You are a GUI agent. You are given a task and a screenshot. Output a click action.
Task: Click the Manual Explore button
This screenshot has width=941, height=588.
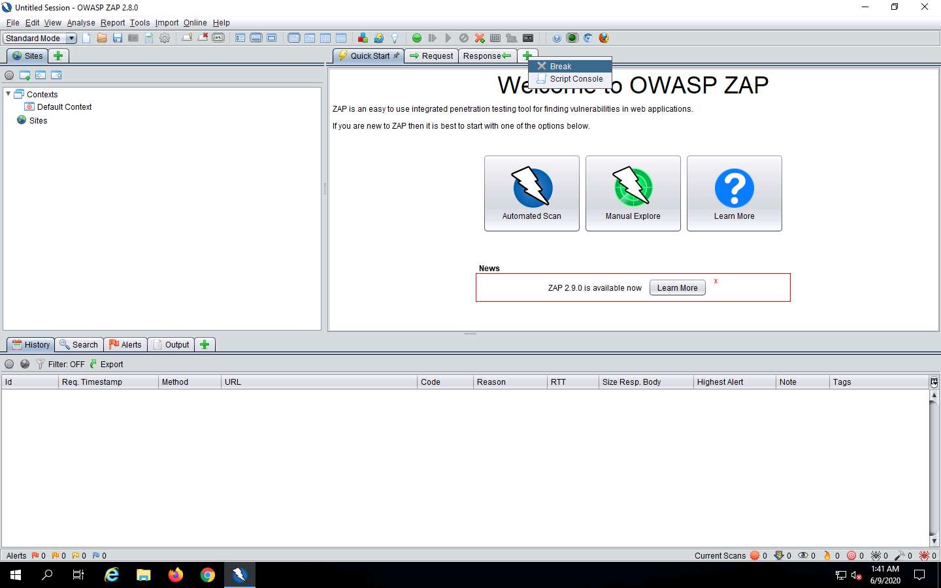tap(633, 193)
